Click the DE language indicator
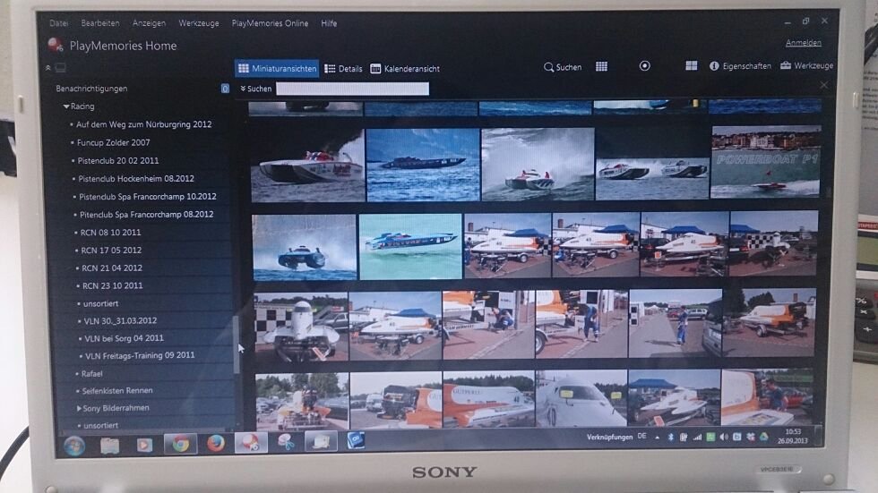 coord(641,437)
